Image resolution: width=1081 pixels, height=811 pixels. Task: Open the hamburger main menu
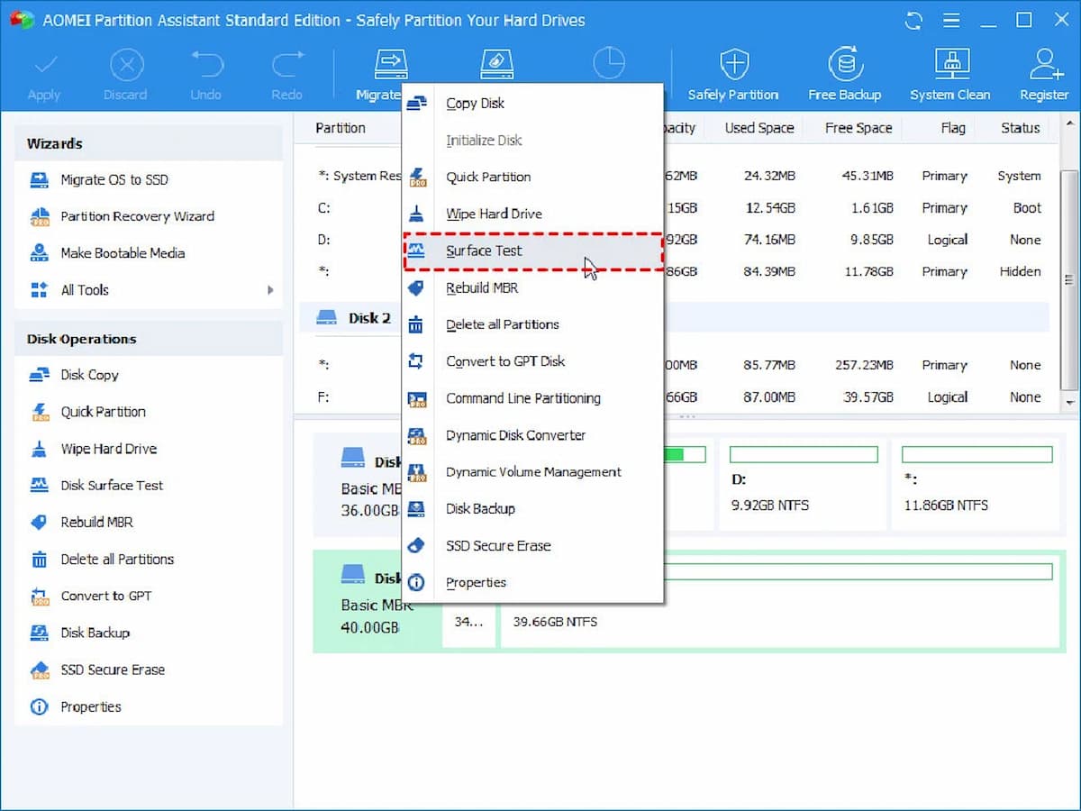tap(951, 20)
